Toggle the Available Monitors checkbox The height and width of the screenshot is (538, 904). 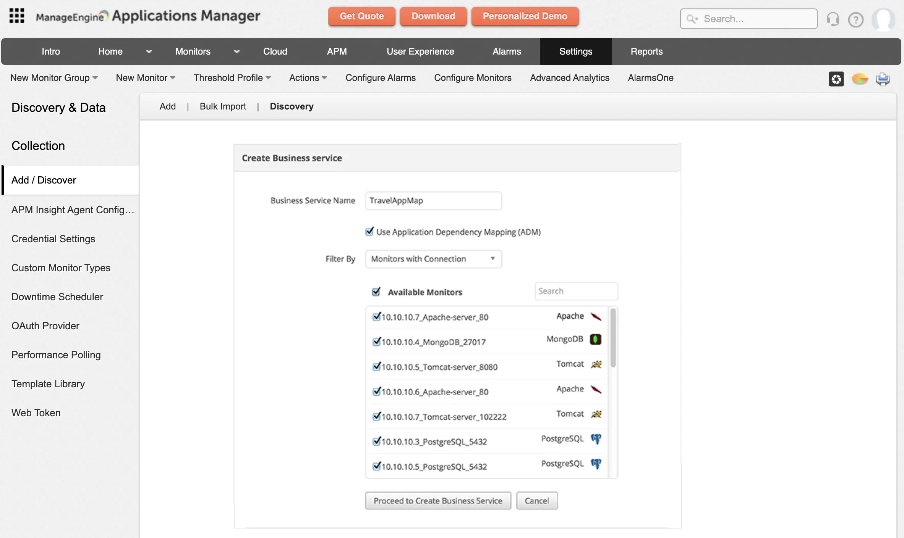click(x=376, y=292)
